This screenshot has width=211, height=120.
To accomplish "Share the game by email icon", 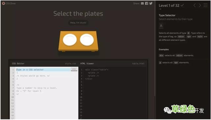I will click(x=142, y=3).
